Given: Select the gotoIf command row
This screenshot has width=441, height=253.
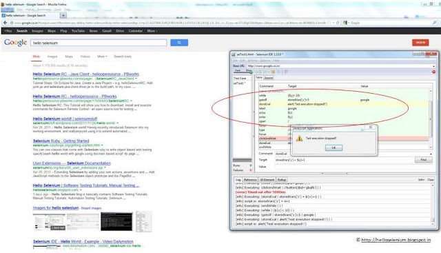Looking at the screenshot, I should pyautogui.click(x=343, y=100).
